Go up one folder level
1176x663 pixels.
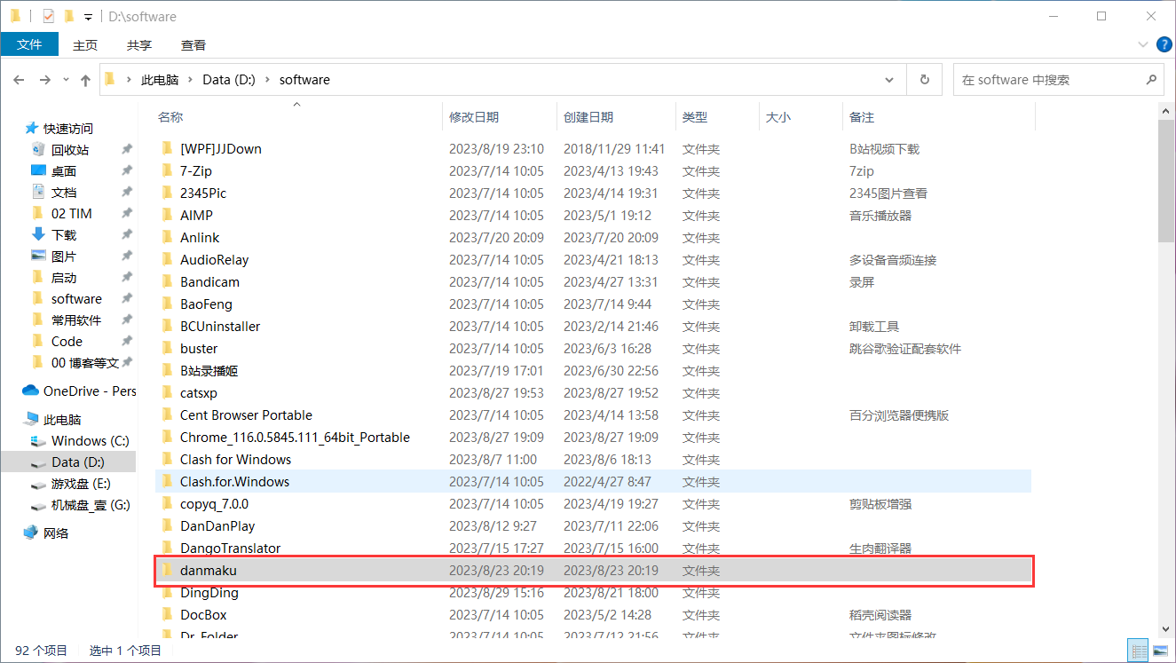coord(85,80)
